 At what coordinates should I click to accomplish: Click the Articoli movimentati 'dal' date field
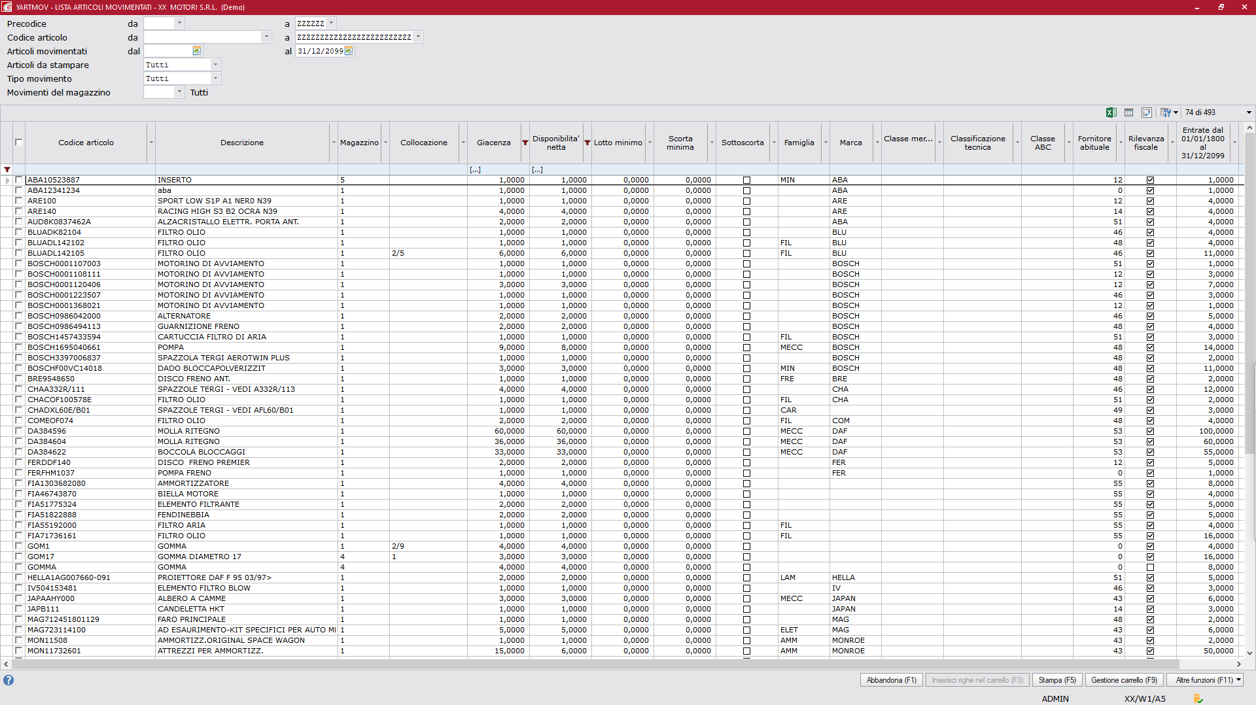[168, 51]
